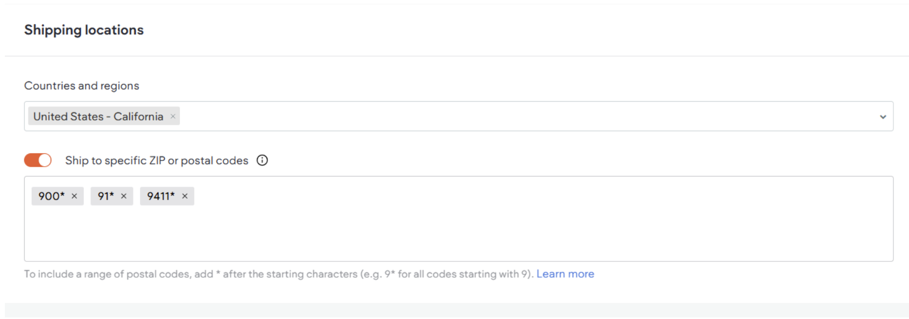
Task: Remove the 91* postal code
Action: click(x=124, y=196)
